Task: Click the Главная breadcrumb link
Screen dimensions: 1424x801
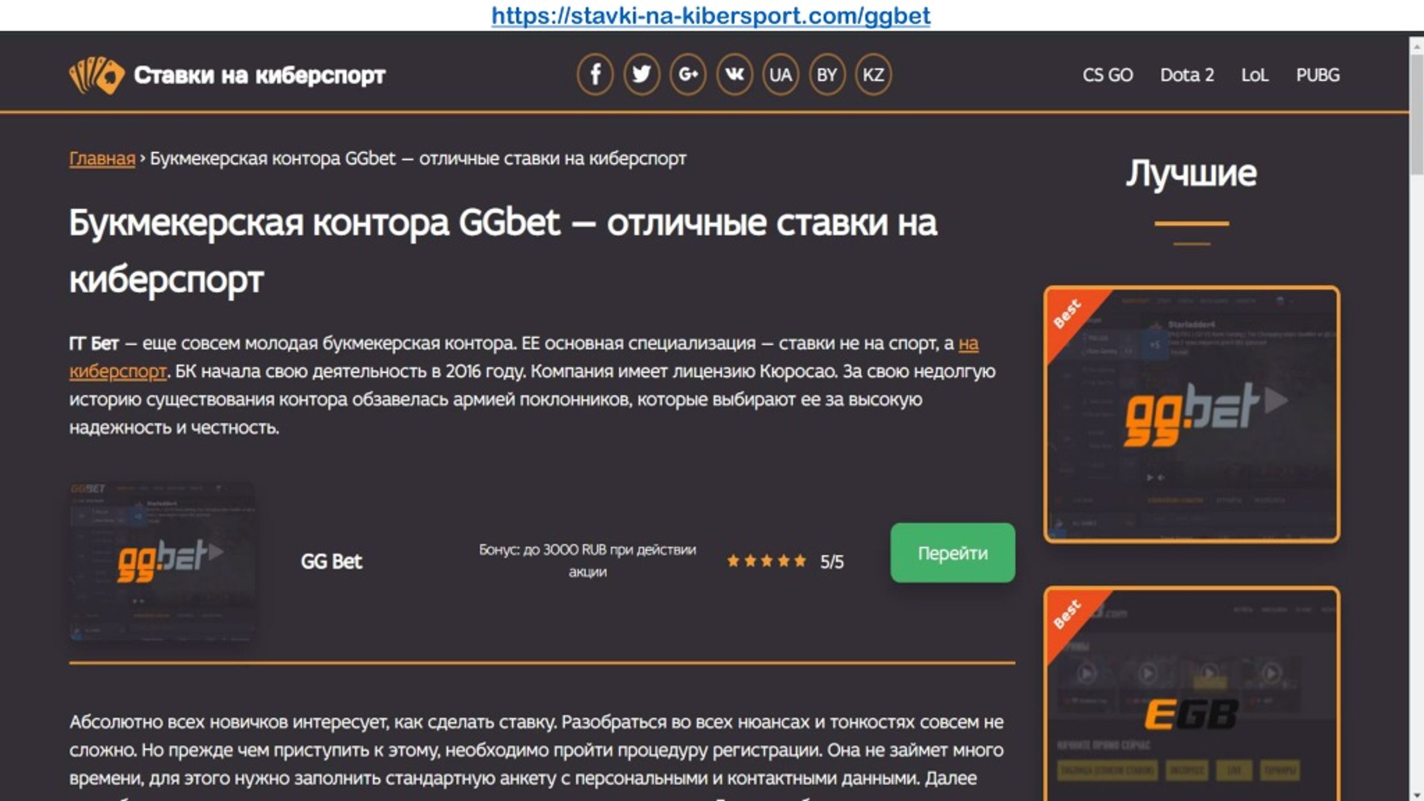Action: point(102,159)
